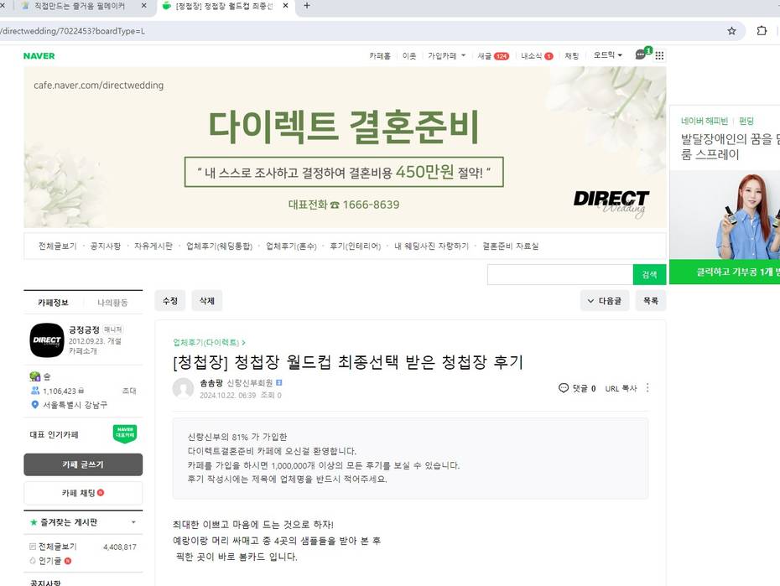Screen dimensions: 780x586
Task: Click the blue badge next to 신랑신부회원
Action: click(x=279, y=382)
